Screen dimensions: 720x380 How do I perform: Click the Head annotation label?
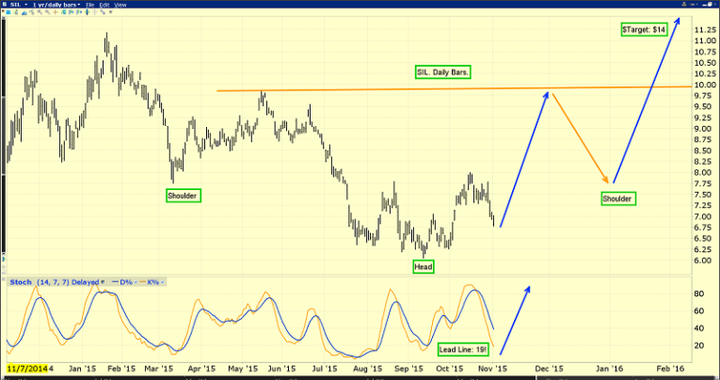tap(424, 267)
